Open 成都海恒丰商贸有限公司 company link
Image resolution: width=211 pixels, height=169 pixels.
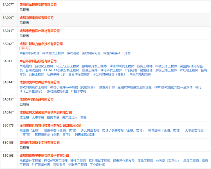click(37, 18)
